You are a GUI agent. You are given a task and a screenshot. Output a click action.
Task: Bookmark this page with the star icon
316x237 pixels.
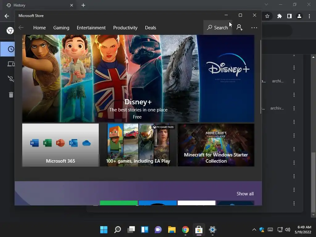pyautogui.click(x=267, y=16)
